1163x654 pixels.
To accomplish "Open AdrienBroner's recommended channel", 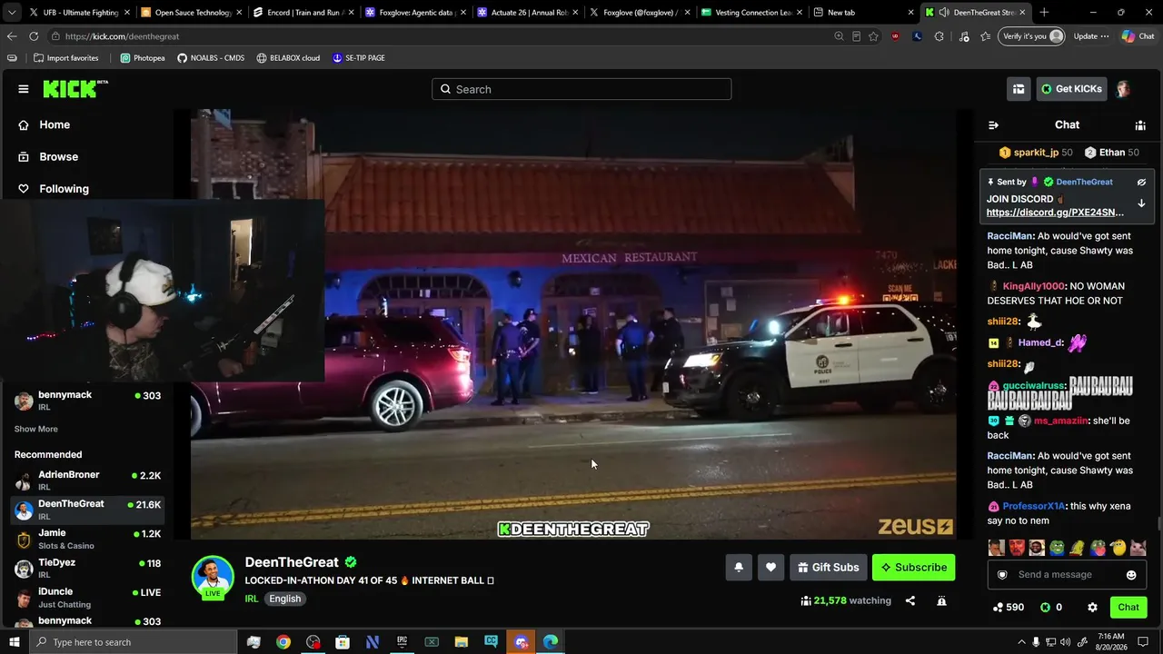I will pos(87,481).
